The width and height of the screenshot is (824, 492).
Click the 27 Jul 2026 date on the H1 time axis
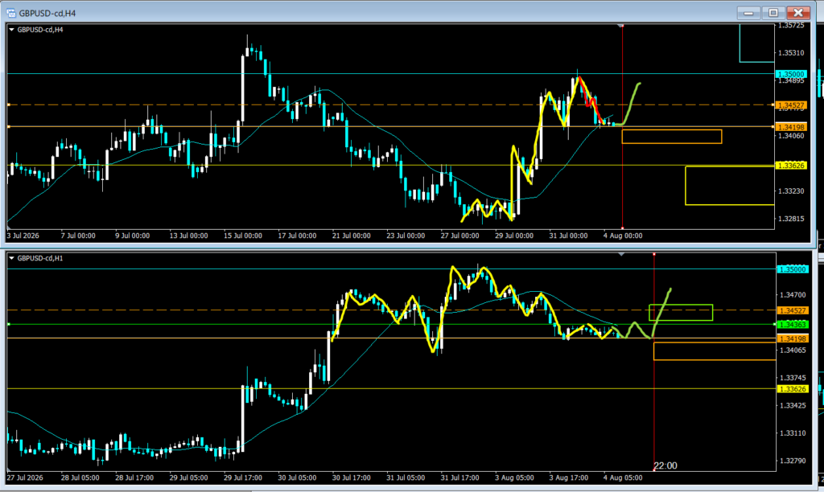(x=25, y=478)
